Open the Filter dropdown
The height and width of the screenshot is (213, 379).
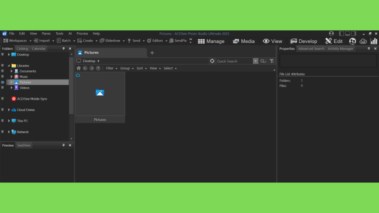[x=111, y=68]
